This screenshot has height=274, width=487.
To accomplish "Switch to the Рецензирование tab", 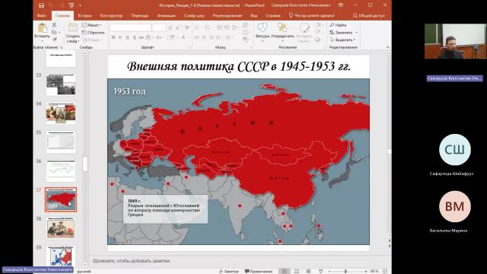I will click(x=228, y=15).
